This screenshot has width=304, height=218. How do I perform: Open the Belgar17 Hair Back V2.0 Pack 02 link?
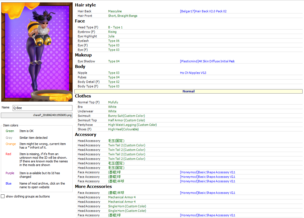coord(203,11)
